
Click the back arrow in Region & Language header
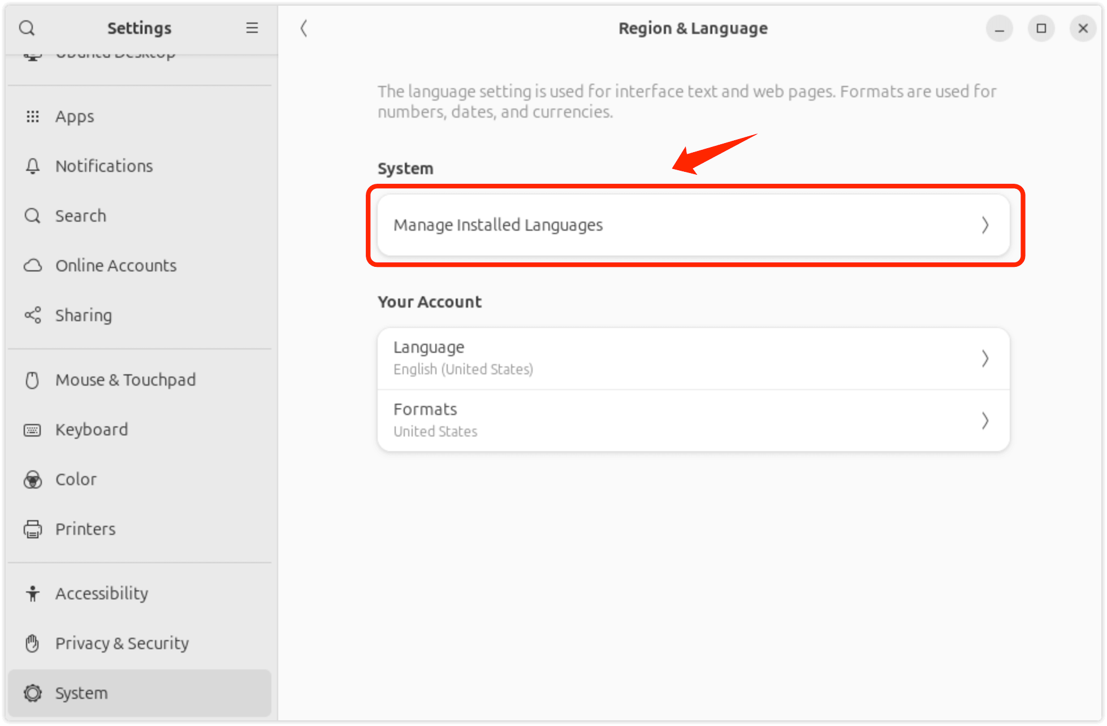[x=304, y=28]
